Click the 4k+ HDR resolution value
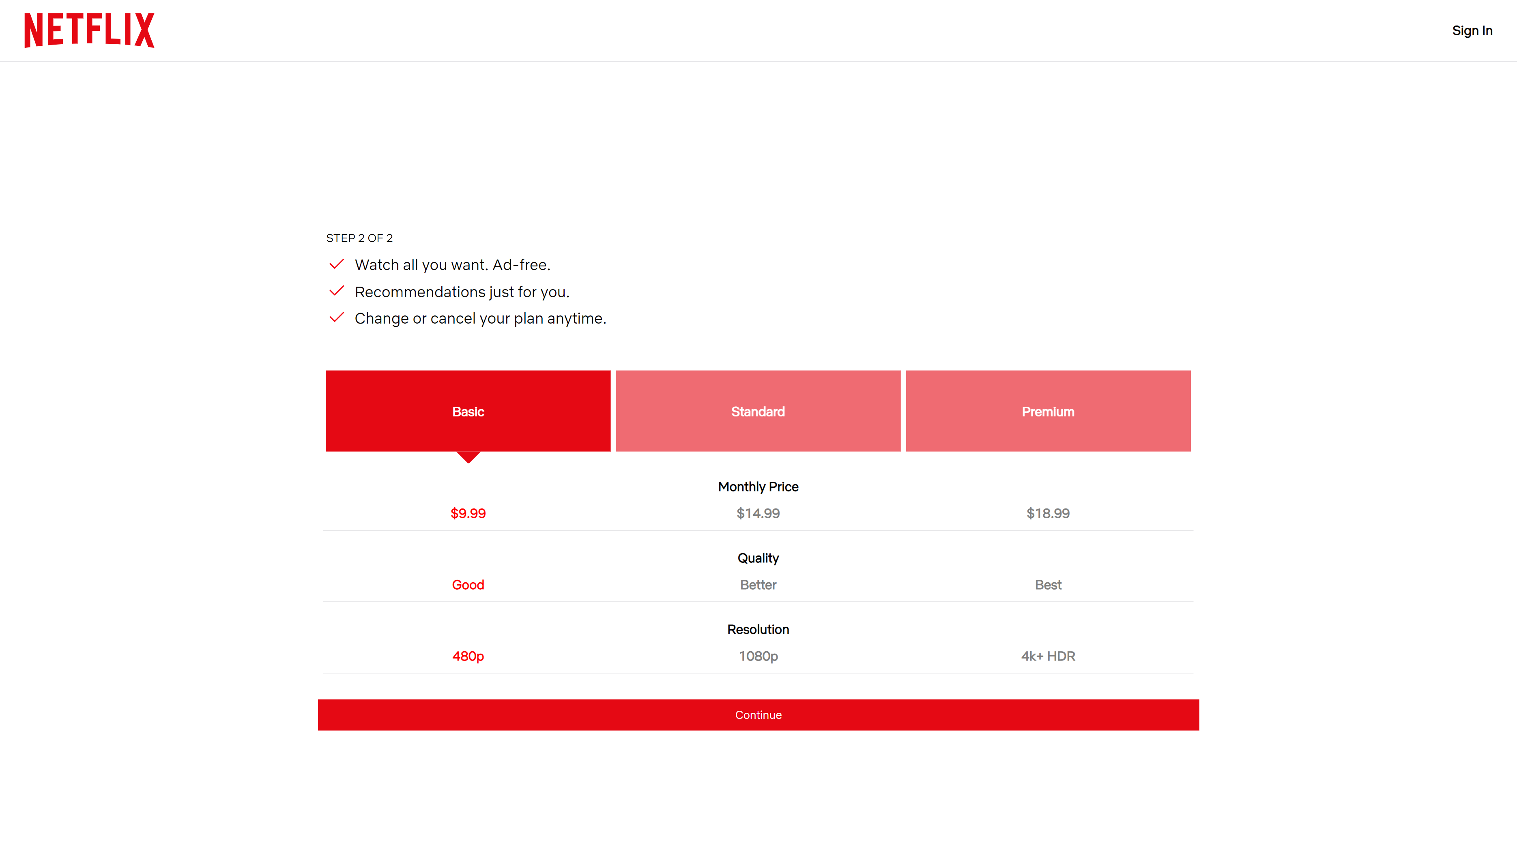Image resolution: width=1517 pixels, height=858 pixels. (x=1048, y=656)
